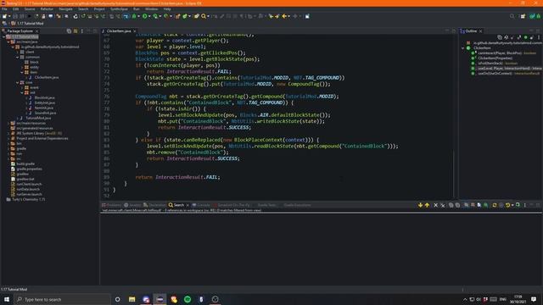Click the New file toolbar icon
Image resolution: width=543 pixels, height=305 pixels.
click(x=4, y=16)
